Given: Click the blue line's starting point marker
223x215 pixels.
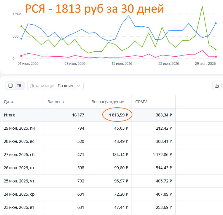Looking at the screenshot, I should pyautogui.click(x=21, y=38).
